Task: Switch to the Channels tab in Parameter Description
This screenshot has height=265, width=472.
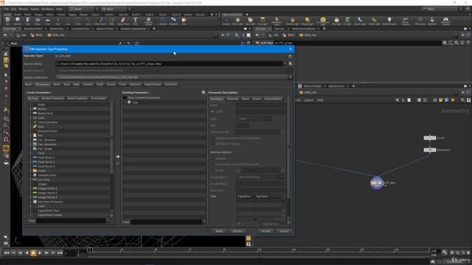Action: [232, 99]
